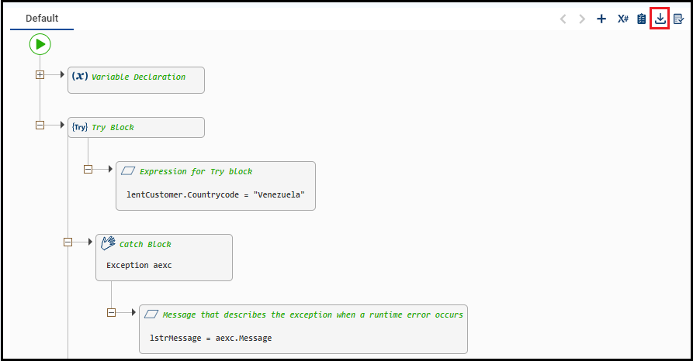Click the hand icon on Catch Block

(109, 244)
